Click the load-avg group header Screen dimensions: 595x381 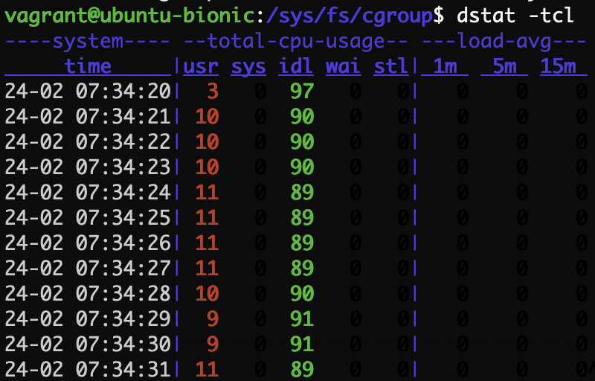pos(504,42)
